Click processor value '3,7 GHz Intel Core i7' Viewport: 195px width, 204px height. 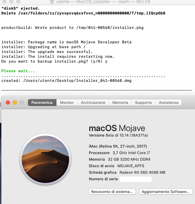131,153
